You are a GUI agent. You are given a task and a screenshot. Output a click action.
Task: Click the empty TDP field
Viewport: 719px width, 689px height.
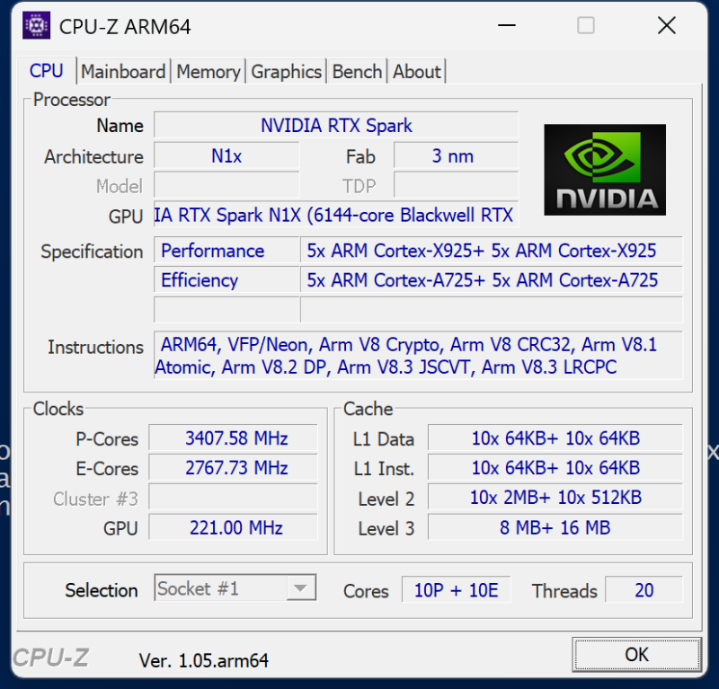(x=456, y=185)
